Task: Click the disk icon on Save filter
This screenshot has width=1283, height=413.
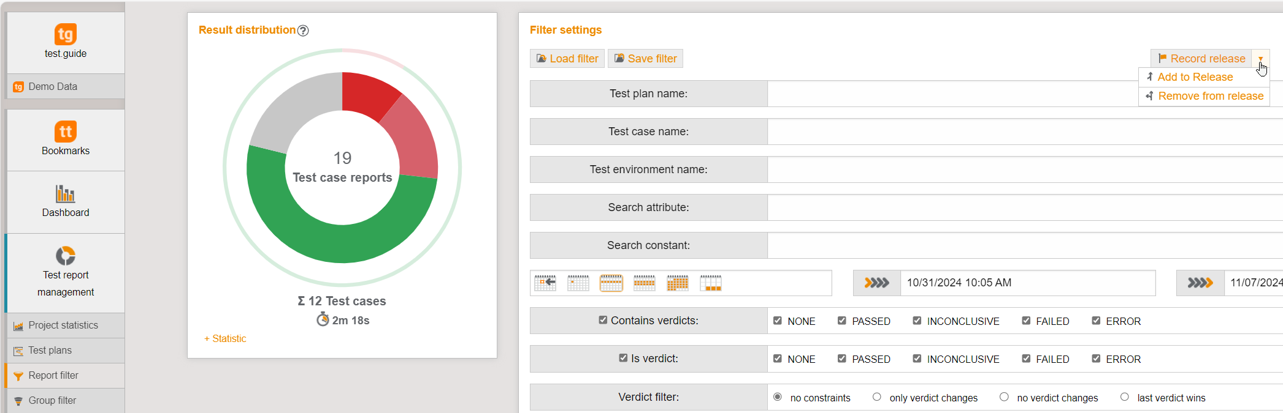Action: (619, 59)
